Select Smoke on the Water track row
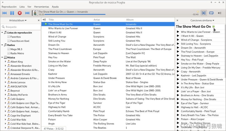This screenshot has height=131, width=226. (108, 62)
